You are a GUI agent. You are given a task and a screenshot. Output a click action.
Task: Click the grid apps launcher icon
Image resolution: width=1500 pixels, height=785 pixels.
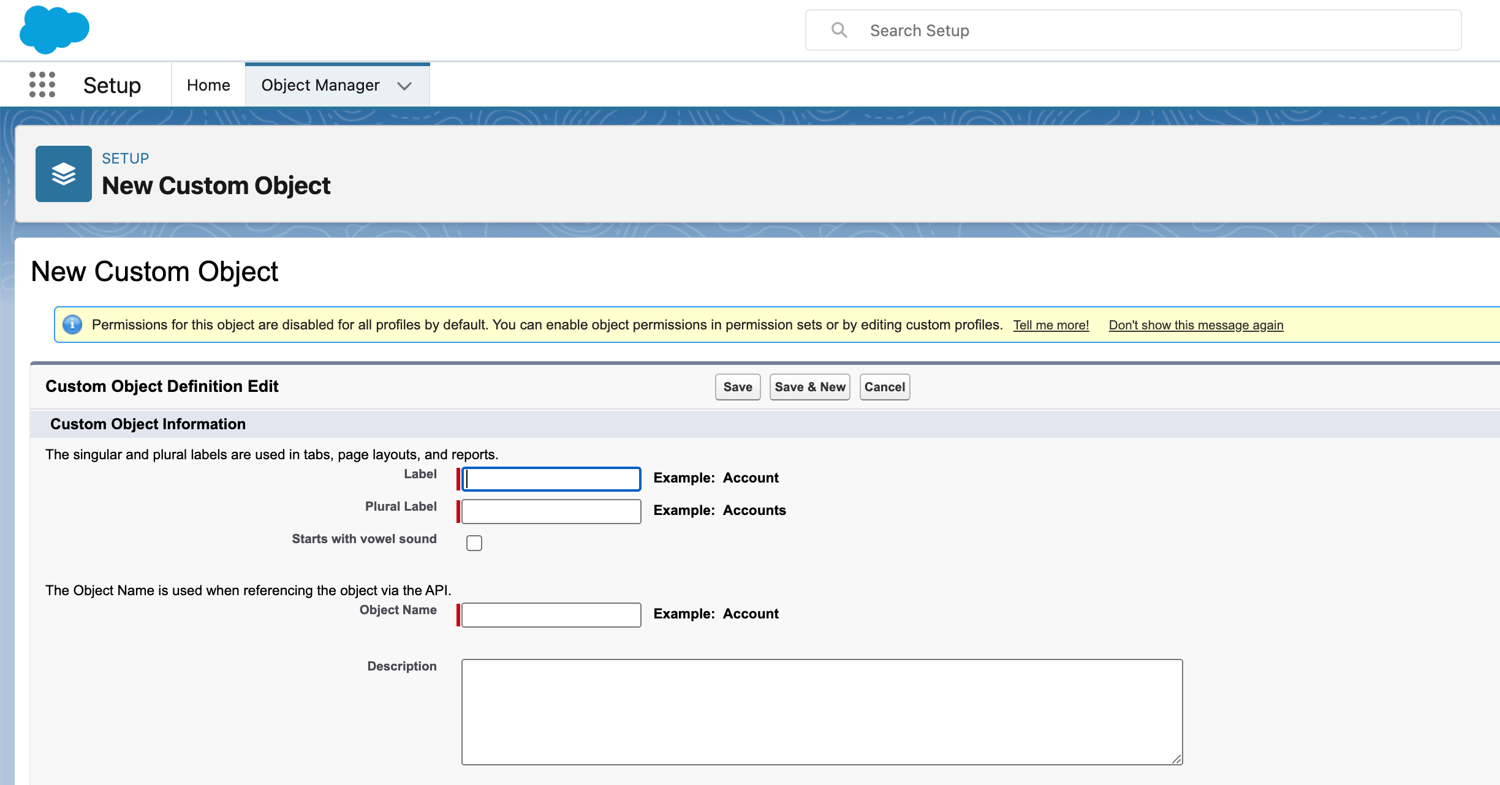(x=40, y=85)
